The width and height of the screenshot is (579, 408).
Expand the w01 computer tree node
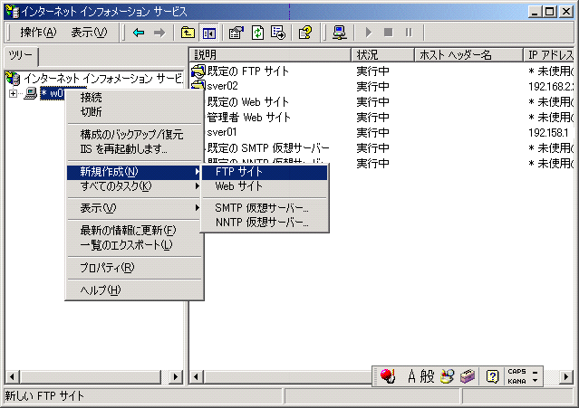[13, 93]
